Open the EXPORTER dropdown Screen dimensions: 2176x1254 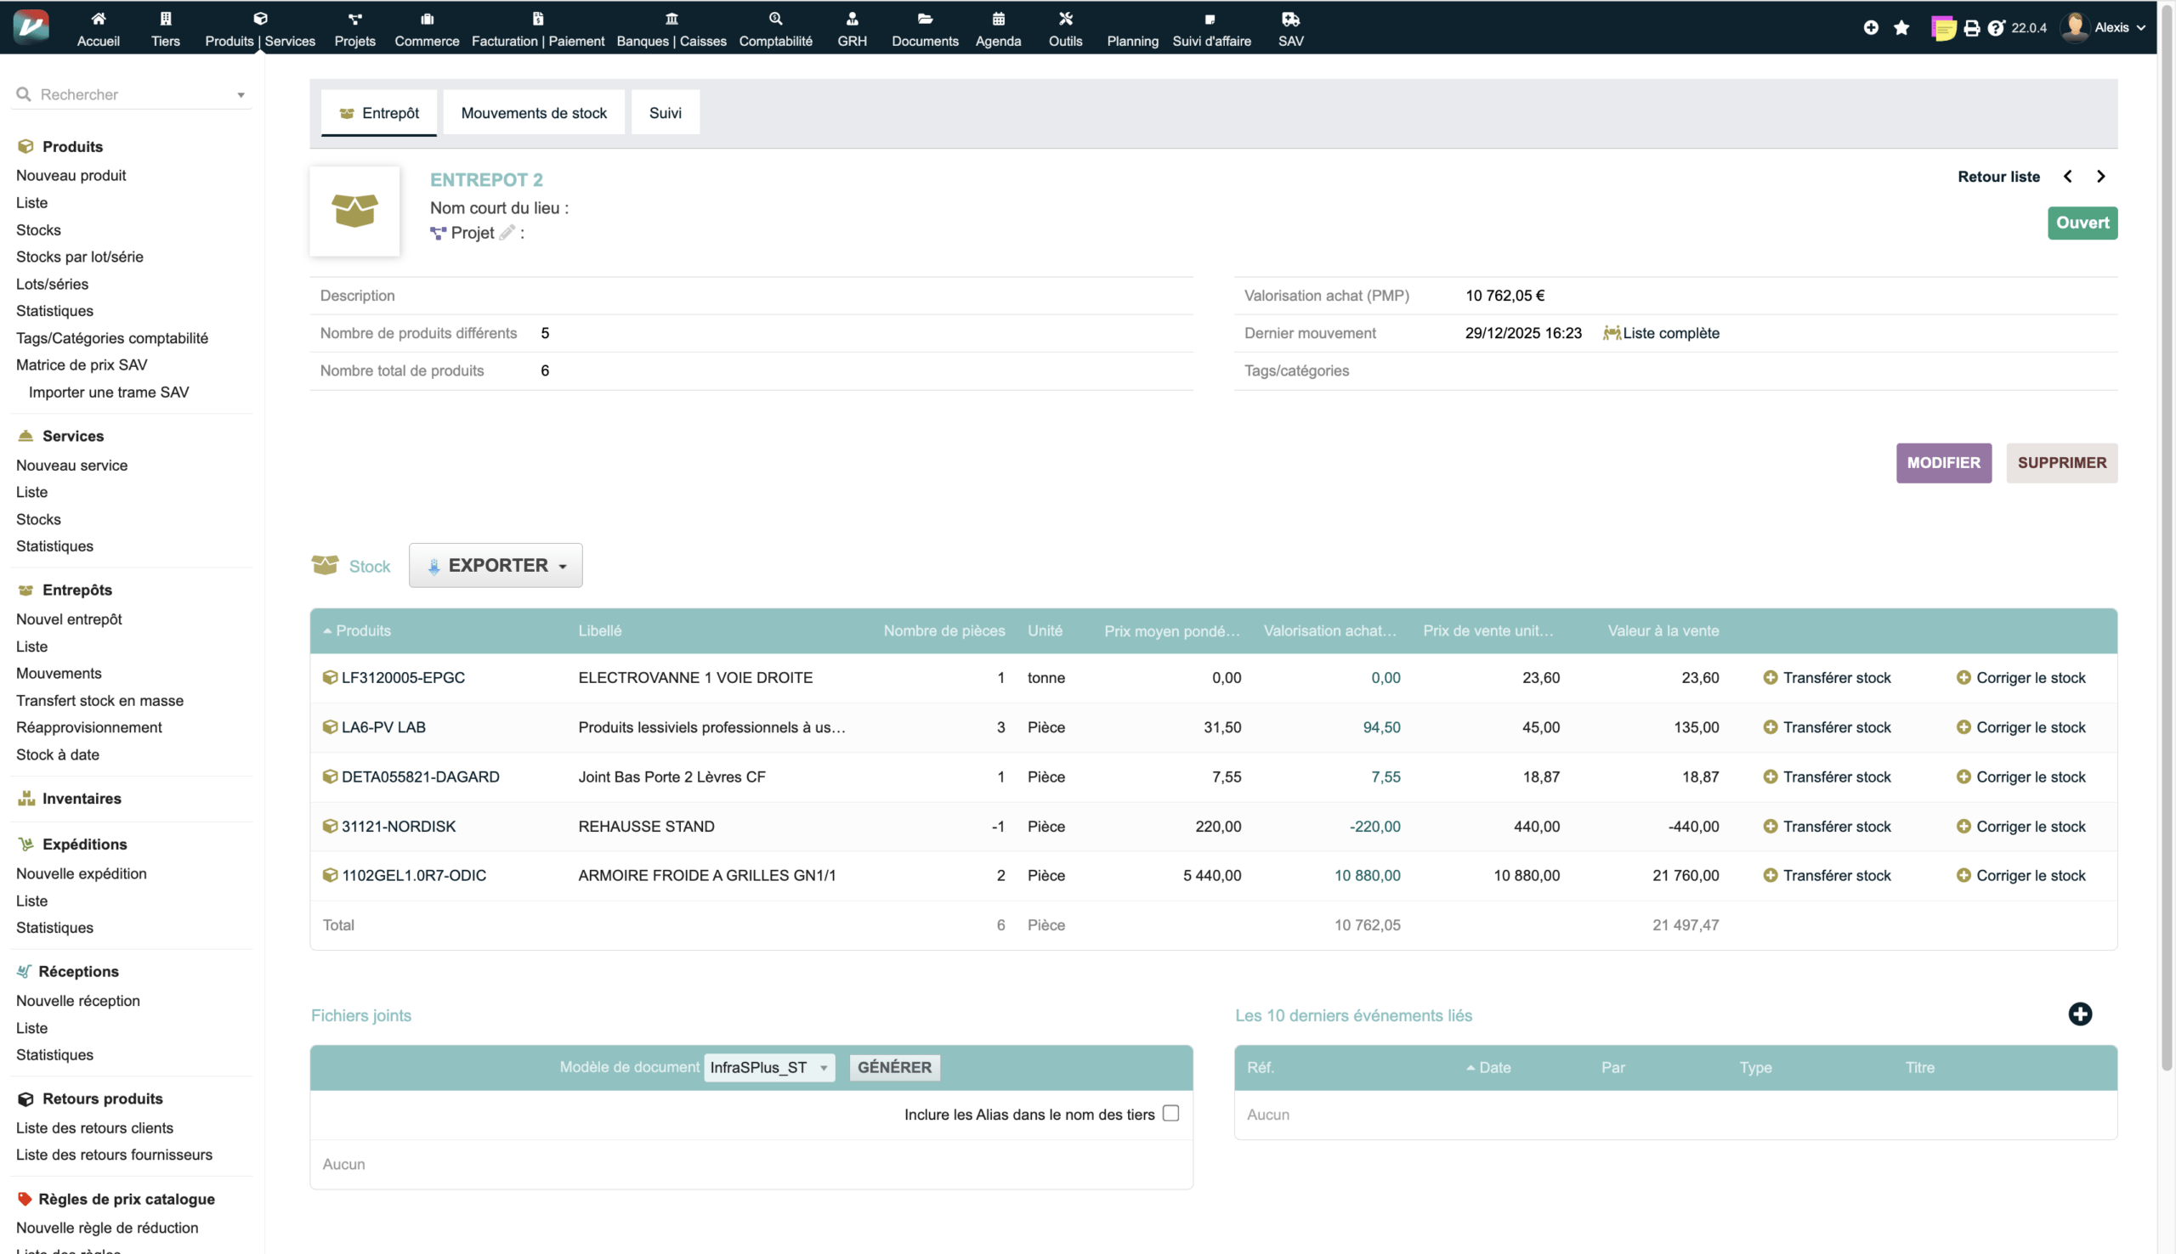(x=496, y=566)
